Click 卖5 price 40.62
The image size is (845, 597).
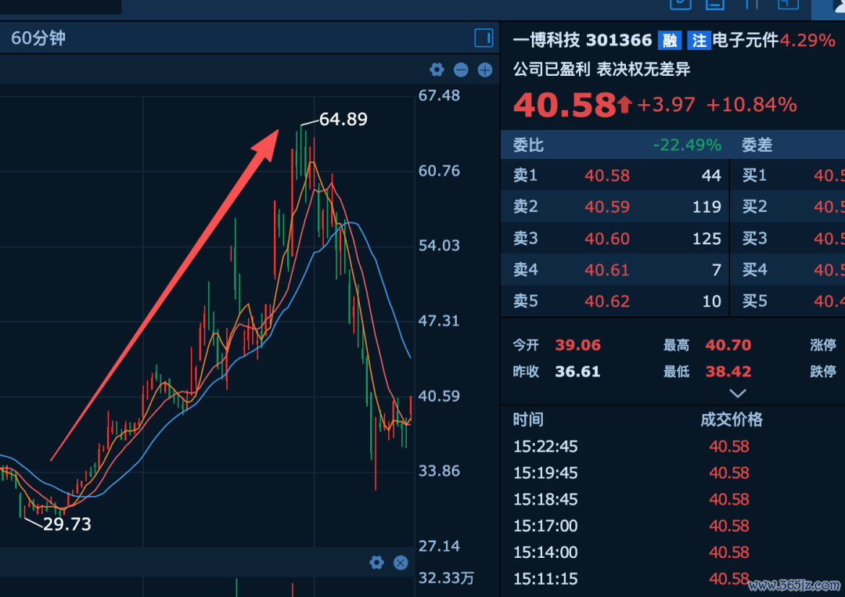[x=607, y=300]
